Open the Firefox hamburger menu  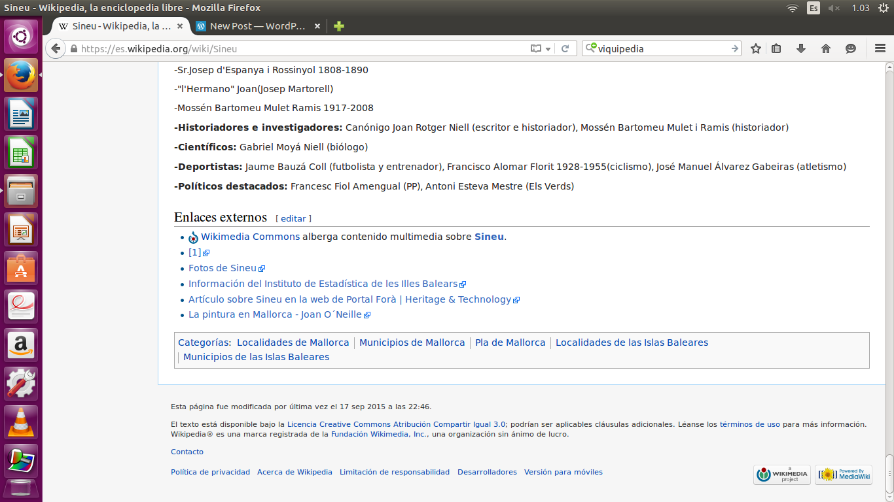point(880,48)
